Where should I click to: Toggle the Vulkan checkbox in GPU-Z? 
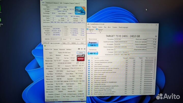point(55,97)
